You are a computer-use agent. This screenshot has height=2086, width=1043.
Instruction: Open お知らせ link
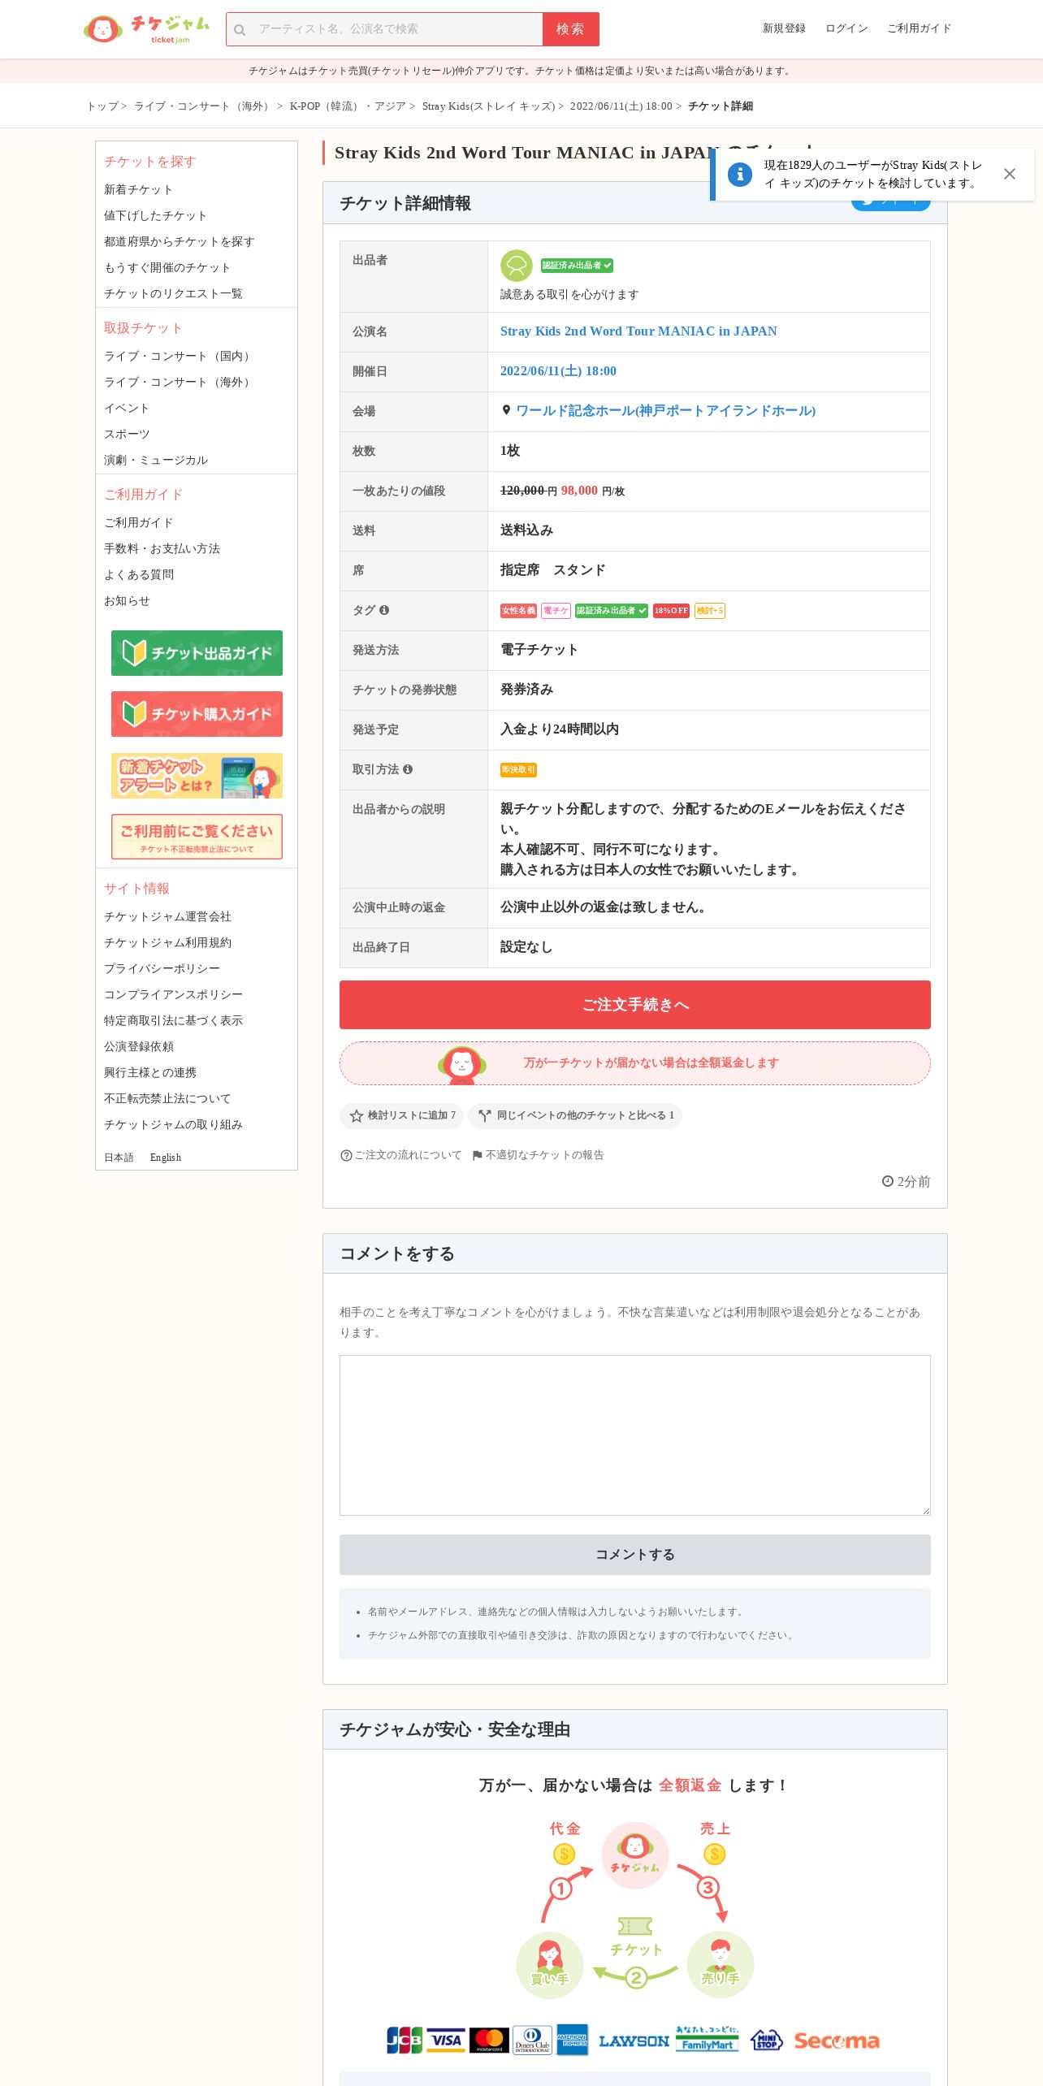[127, 600]
